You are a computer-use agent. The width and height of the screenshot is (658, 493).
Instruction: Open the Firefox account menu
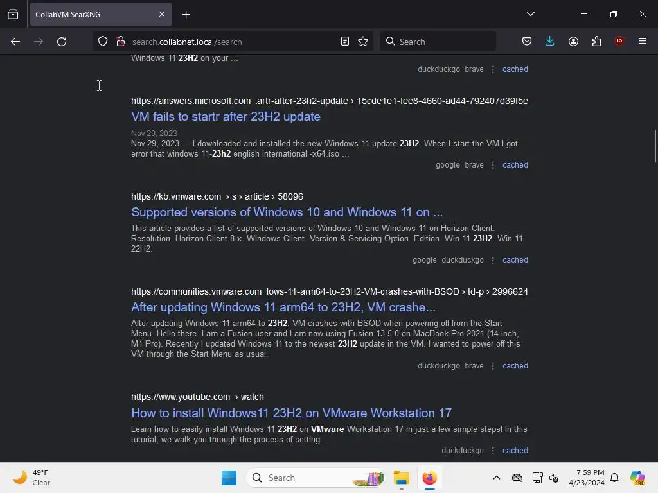pos(573,42)
